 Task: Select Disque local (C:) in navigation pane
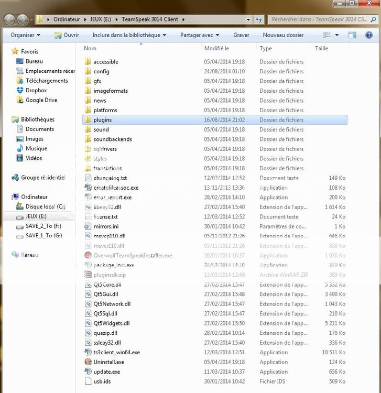click(x=45, y=207)
